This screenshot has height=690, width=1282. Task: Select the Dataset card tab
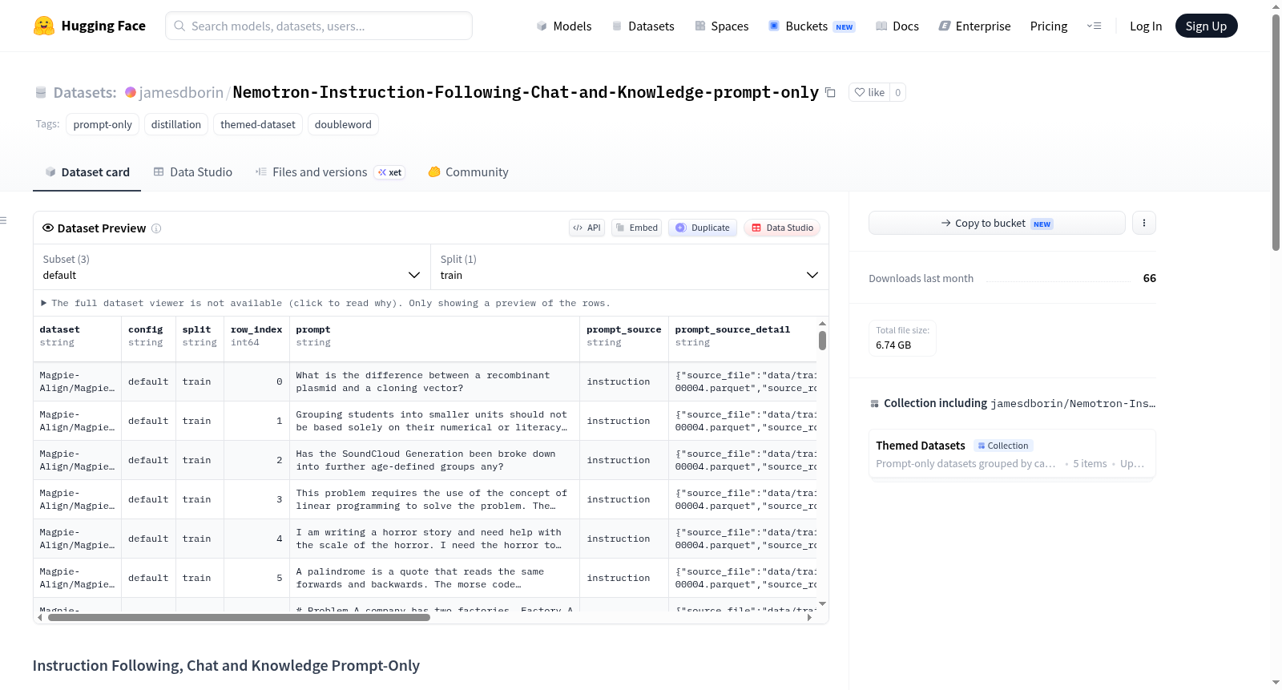coord(87,171)
